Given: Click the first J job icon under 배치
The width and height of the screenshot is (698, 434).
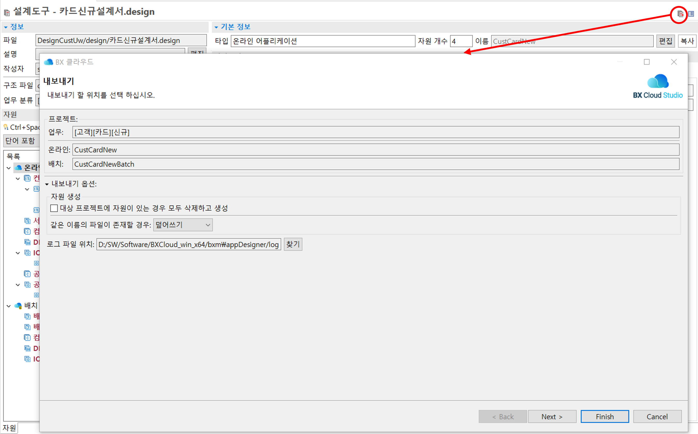Looking at the screenshot, I should 27,316.
